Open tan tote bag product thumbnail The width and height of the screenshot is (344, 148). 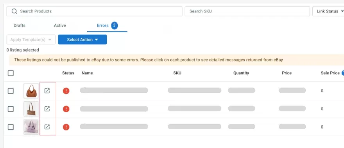tap(31, 109)
